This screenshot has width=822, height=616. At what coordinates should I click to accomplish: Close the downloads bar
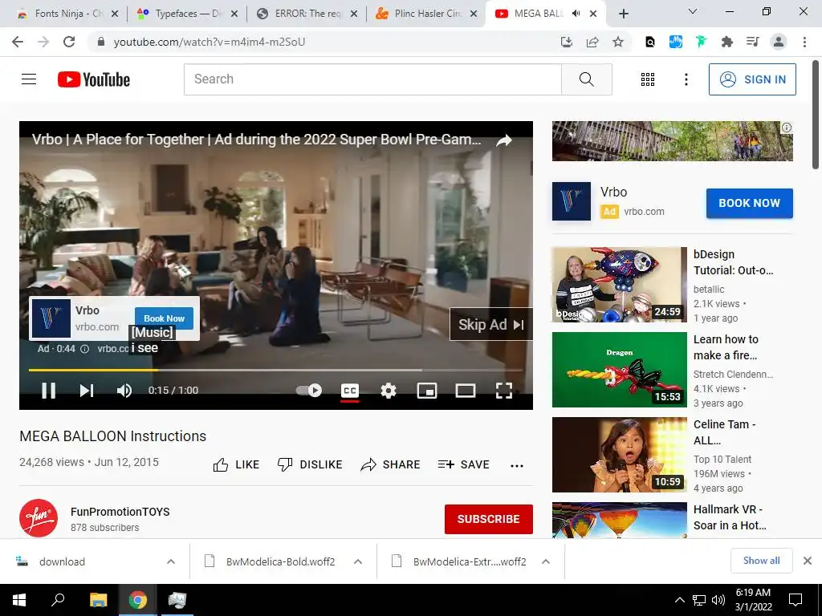click(808, 561)
